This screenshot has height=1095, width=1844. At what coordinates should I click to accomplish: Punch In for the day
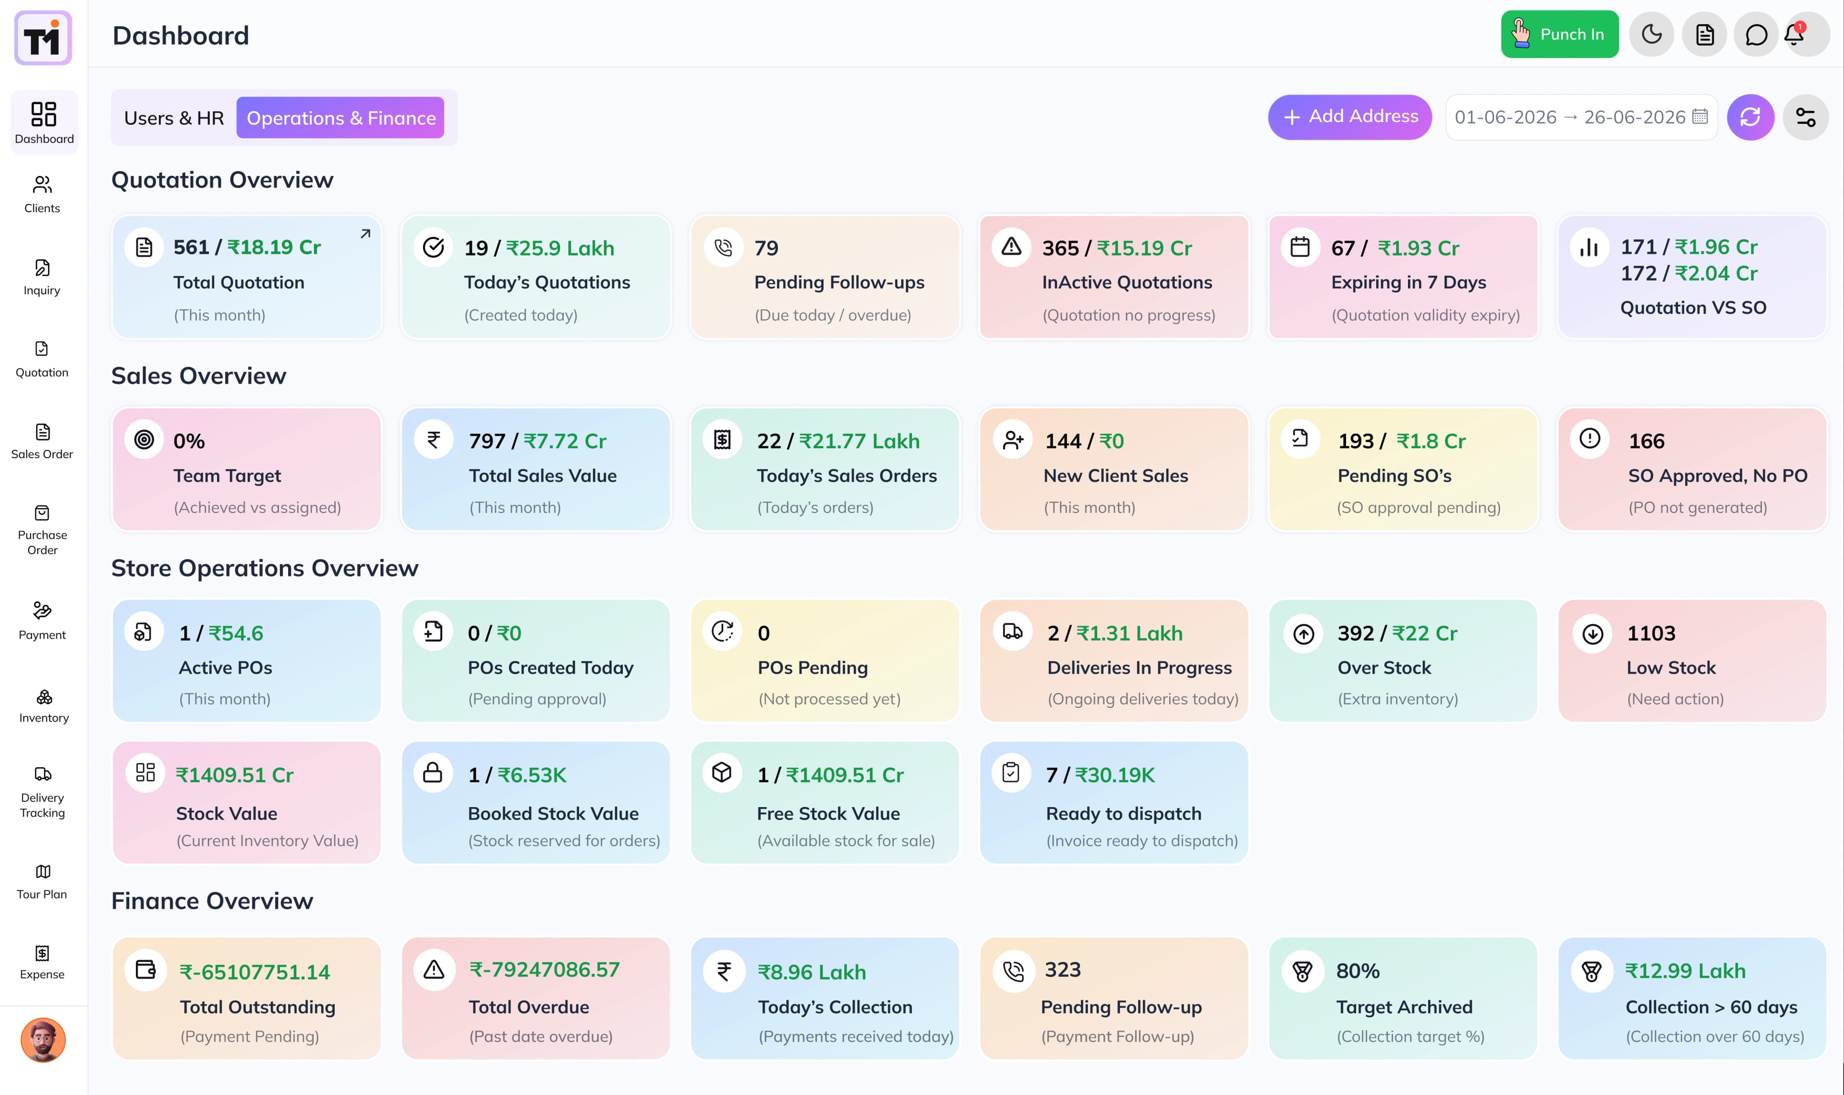click(1559, 34)
